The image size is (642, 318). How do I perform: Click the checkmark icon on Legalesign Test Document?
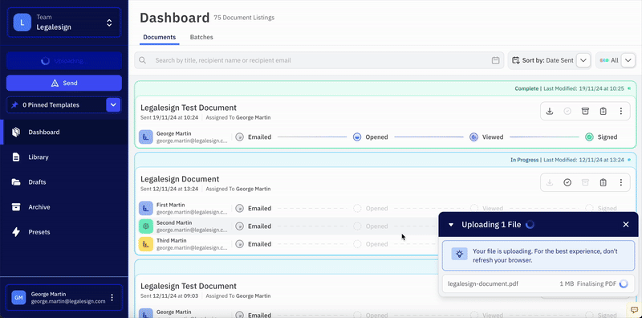tap(567, 111)
